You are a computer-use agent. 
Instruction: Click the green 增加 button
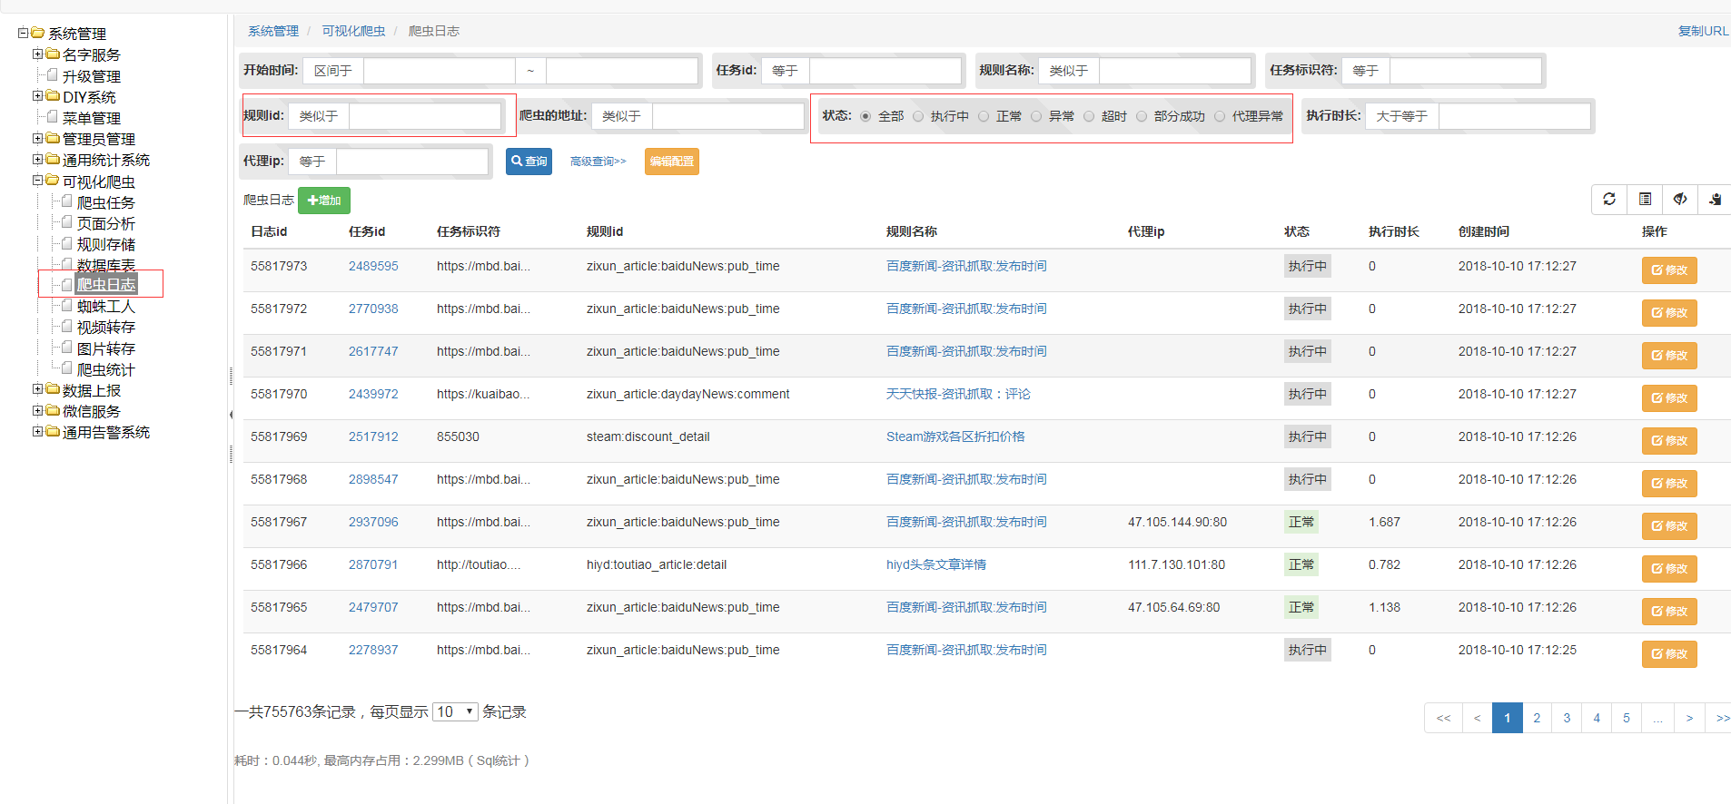324,201
